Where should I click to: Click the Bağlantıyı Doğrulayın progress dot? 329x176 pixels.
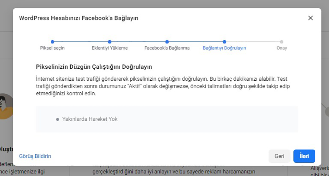[x=224, y=42]
